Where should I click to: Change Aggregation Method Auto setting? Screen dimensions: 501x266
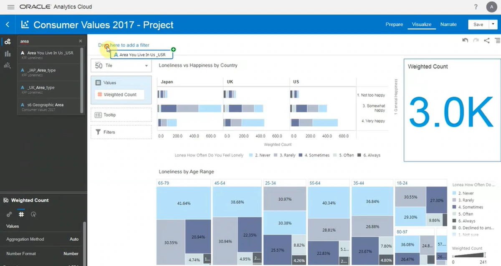73,239
